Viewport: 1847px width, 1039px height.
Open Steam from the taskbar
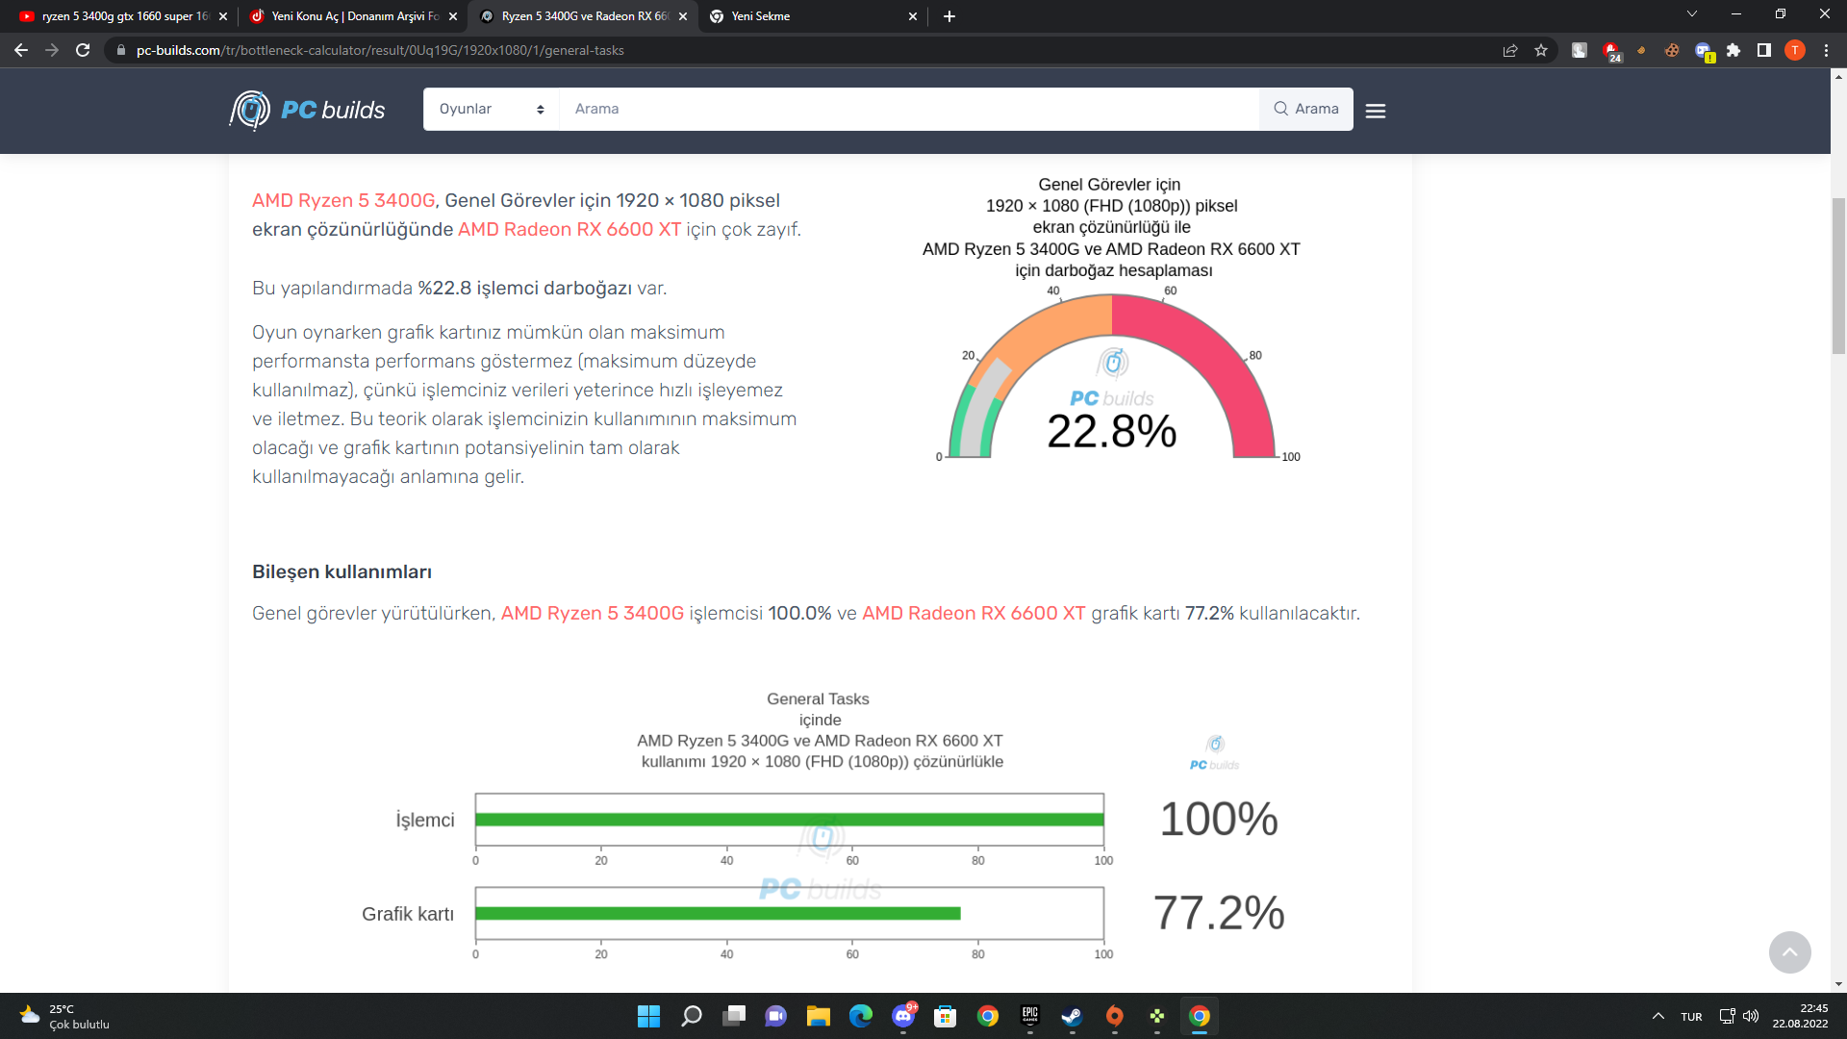click(1072, 1016)
